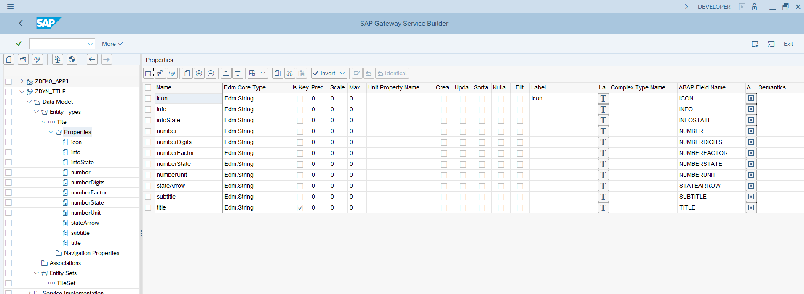Click the generate runtime objects circle icon

pyautogui.click(x=72, y=59)
